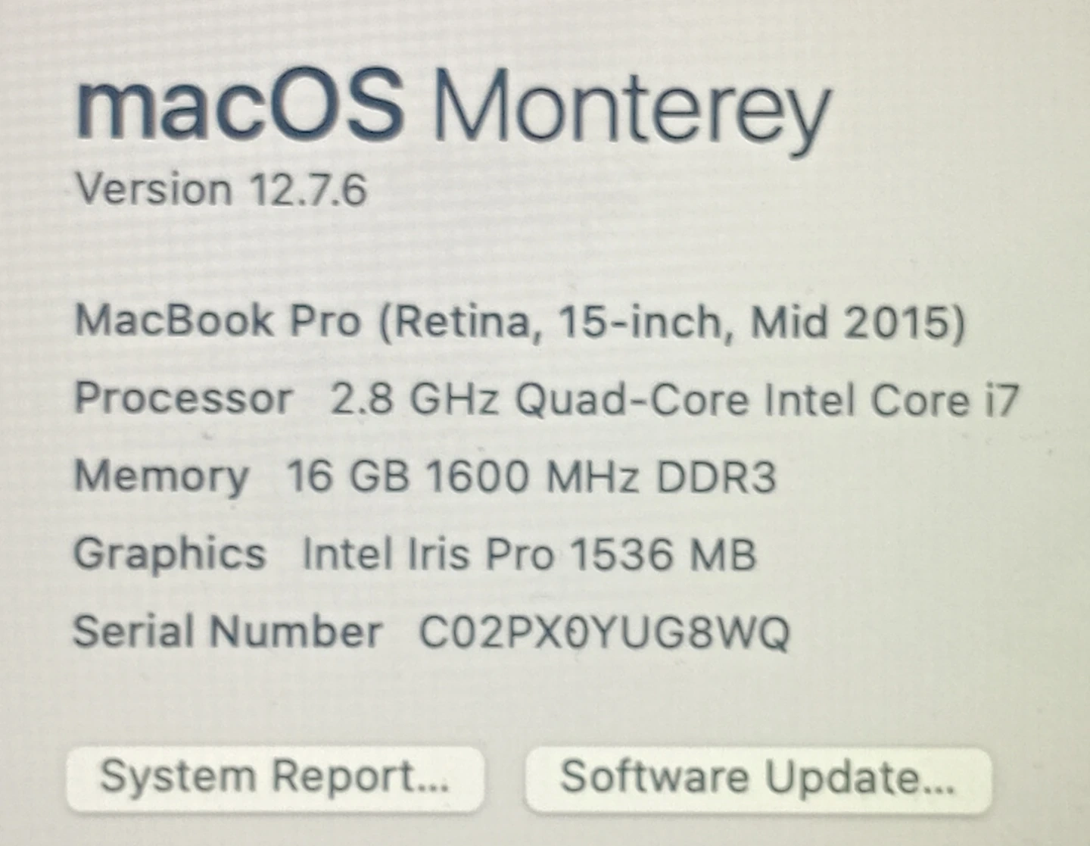Screen dimensions: 1090x846
Task: Click the Mid 2015 model year text
Action: pyautogui.click(x=856, y=322)
